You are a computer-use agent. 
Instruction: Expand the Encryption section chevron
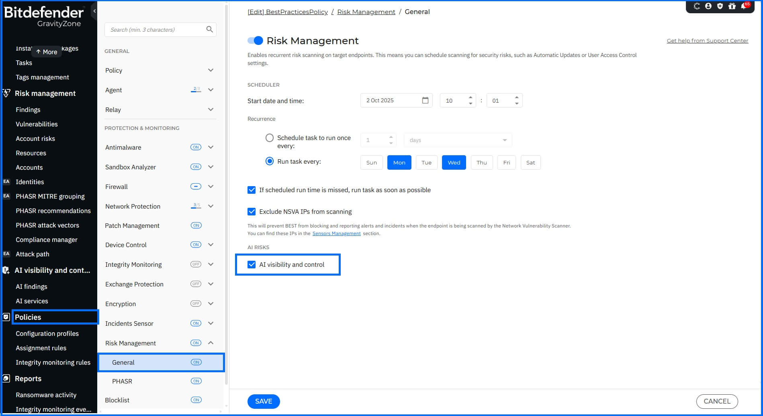pos(211,304)
